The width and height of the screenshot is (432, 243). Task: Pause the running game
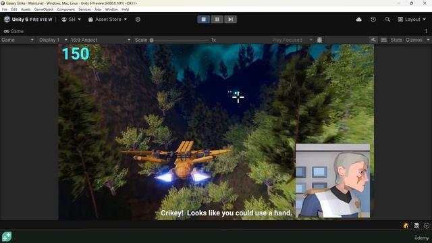[x=217, y=20]
